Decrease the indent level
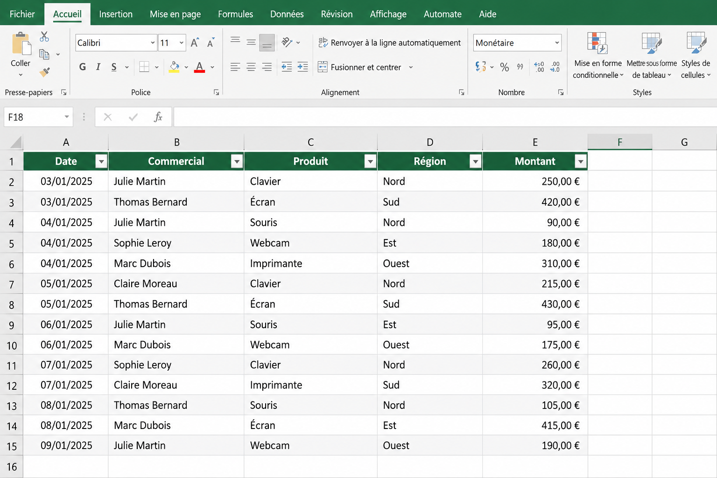Image resolution: width=717 pixels, height=478 pixels. point(287,67)
